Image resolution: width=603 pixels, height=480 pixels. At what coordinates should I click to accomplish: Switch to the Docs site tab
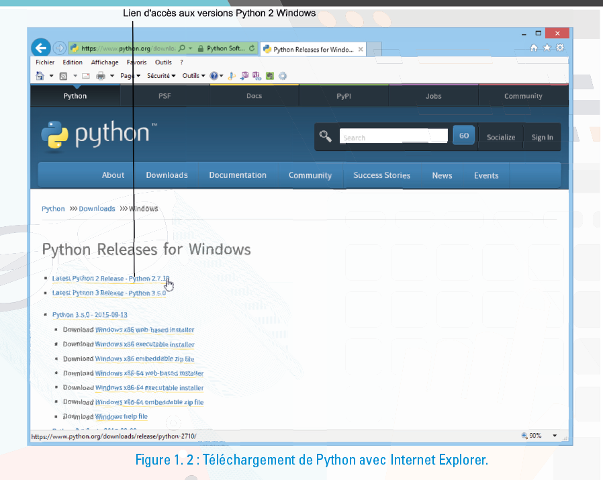click(x=254, y=96)
